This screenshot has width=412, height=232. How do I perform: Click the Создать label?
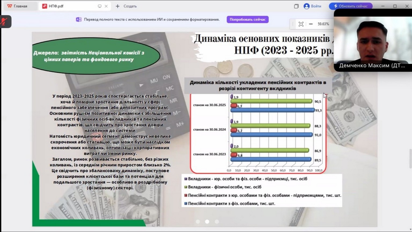(x=130, y=6)
